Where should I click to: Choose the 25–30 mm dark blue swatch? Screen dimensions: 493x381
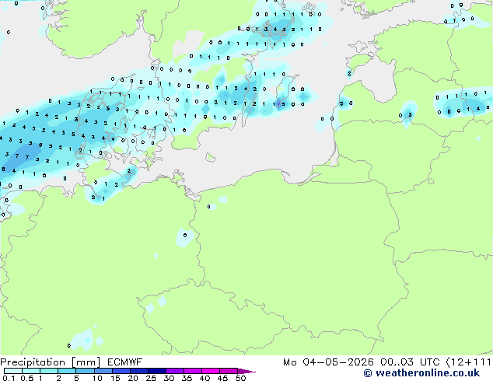[157, 371]
